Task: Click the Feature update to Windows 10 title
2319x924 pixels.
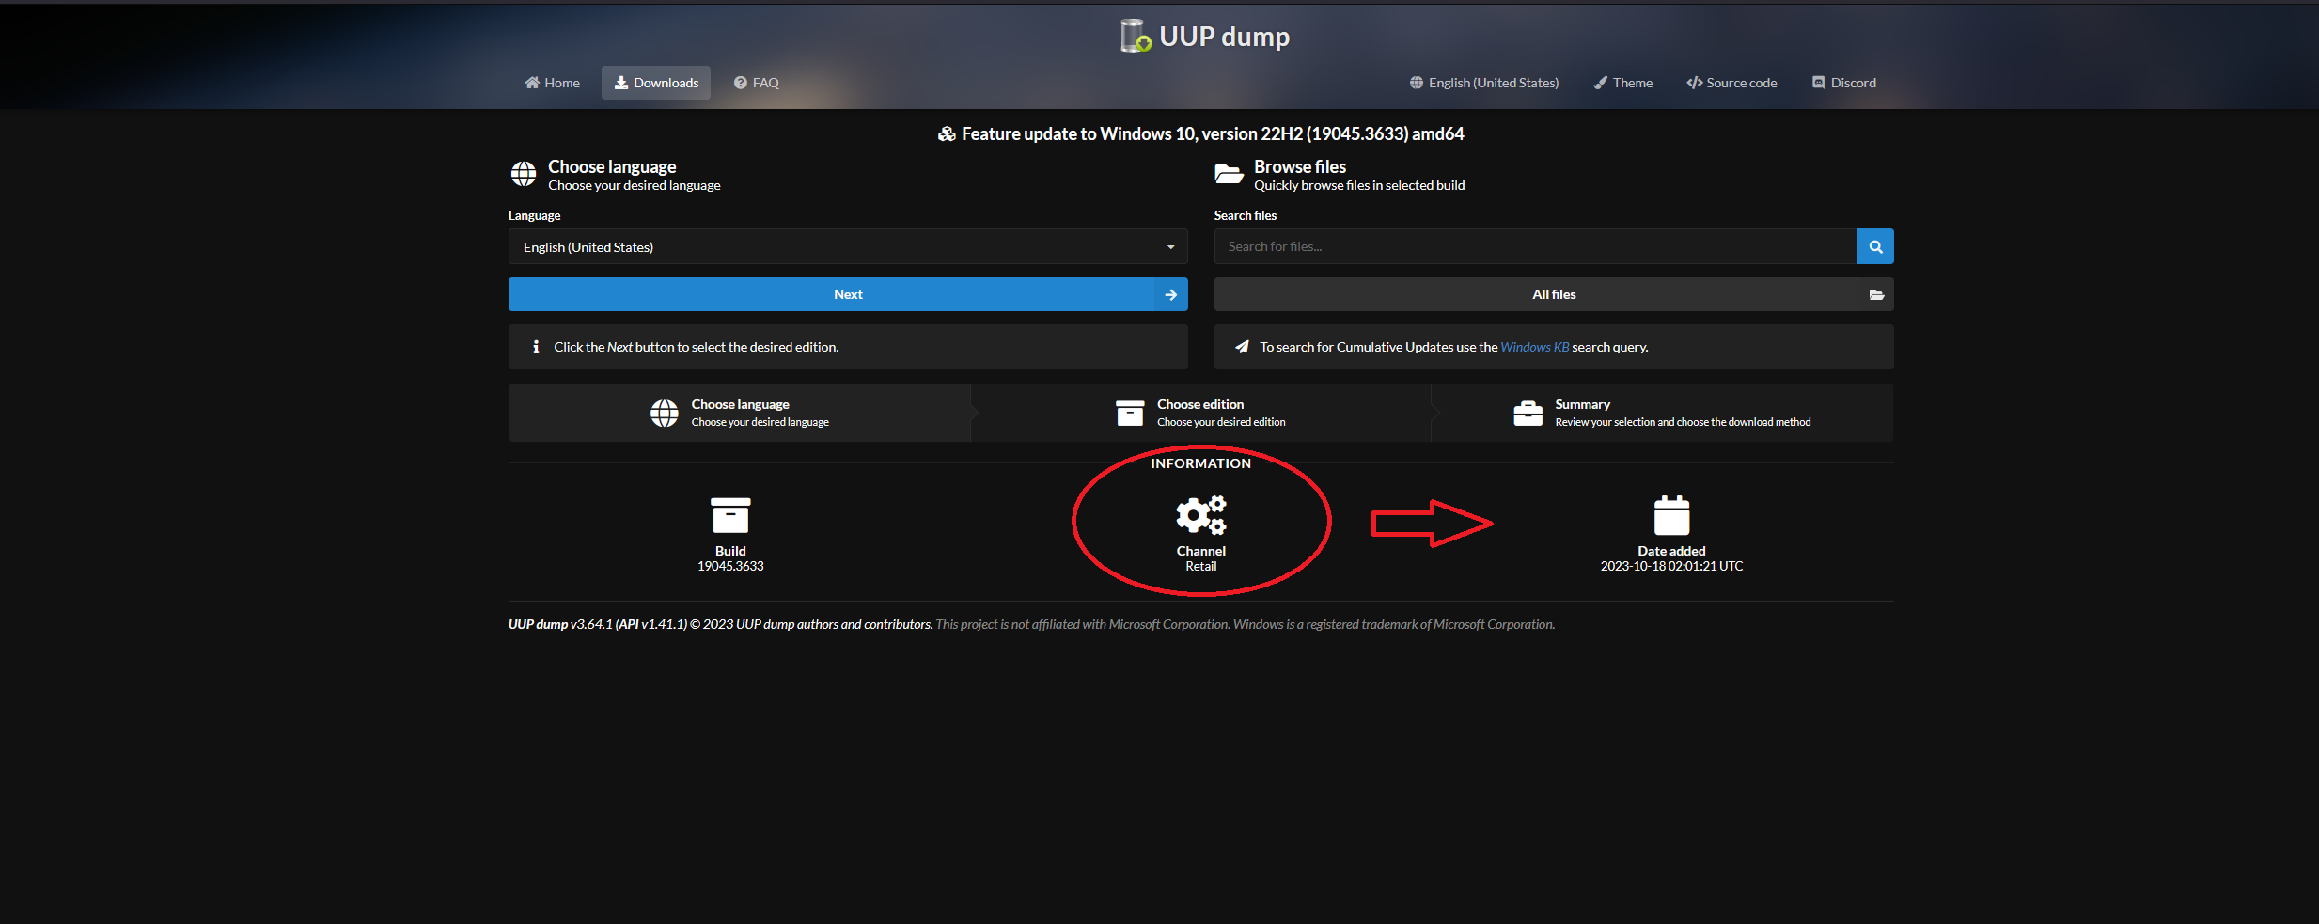Action: [1213, 133]
